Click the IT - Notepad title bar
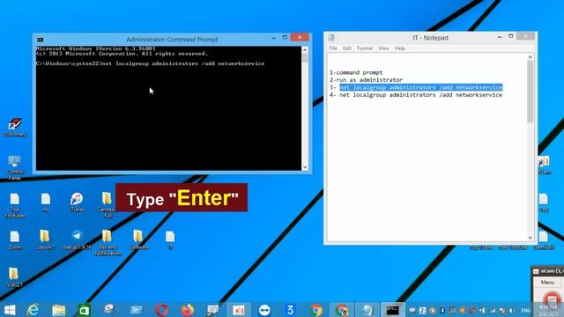Screen dimensions: 564x317 point(430,38)
